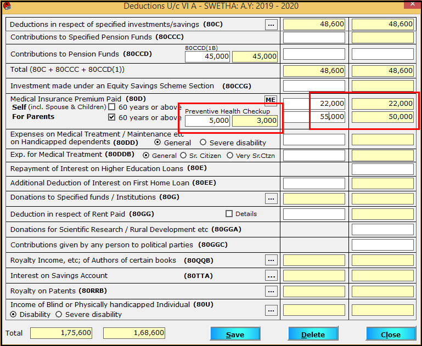This screenshot has width=422, height=346.
Task: Edit Parents medical premium field 55,000
Action: coord(314,117)
